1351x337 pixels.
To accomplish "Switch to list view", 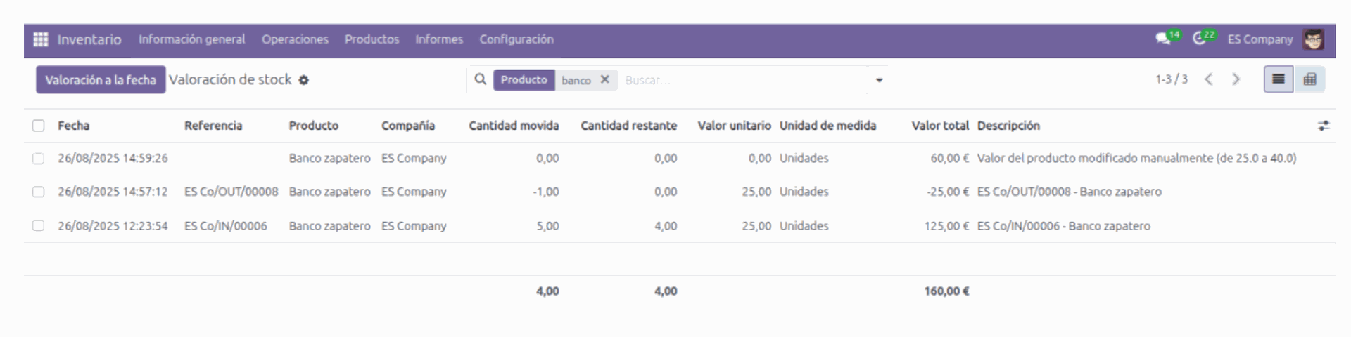I will click(x=1278, y=79).
